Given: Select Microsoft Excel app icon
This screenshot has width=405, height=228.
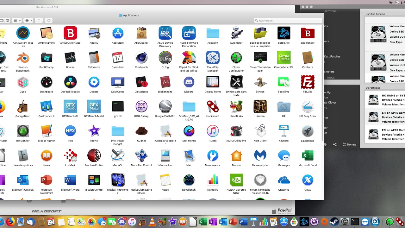Looking at the screenshot, I should [x=308, y=155].
